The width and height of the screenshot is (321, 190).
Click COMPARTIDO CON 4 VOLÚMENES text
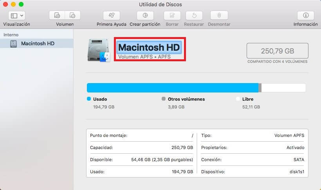[x=278, y=61]
